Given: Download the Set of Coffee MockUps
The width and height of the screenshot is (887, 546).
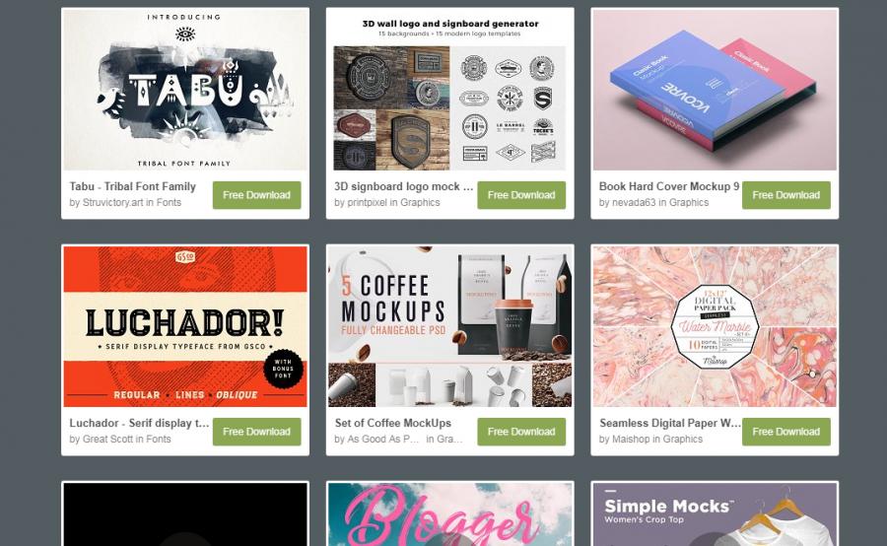Looking at the screenshot, I should (521, 432).
